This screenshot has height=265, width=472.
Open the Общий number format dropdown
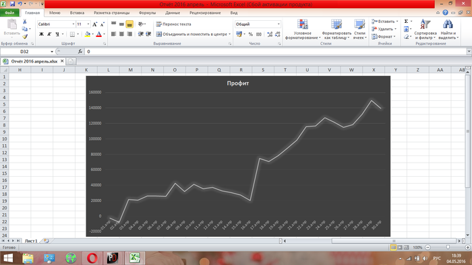coord(278,24)
